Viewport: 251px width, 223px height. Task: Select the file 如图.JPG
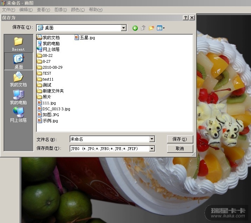(48, 114)
